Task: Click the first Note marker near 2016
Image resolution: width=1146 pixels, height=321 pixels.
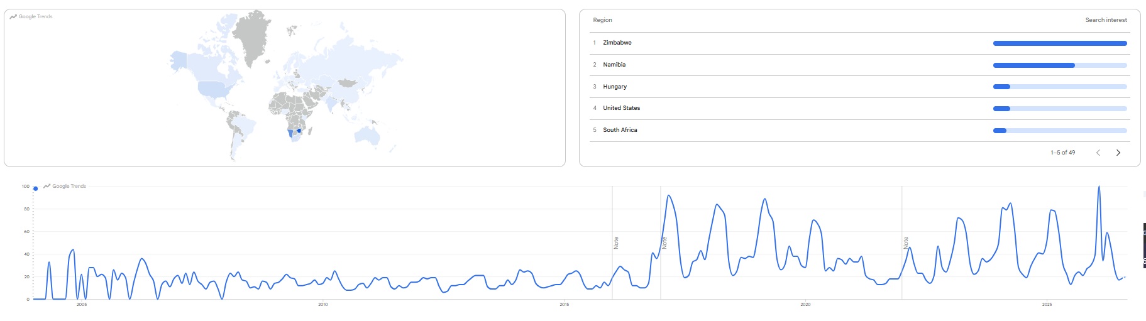Action: [x=616, y=242]
